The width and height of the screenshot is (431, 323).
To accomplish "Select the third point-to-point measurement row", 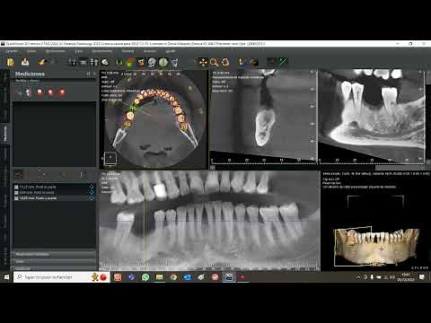I will click(55, 198).
